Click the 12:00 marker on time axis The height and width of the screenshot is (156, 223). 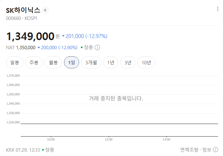(109, 139)
